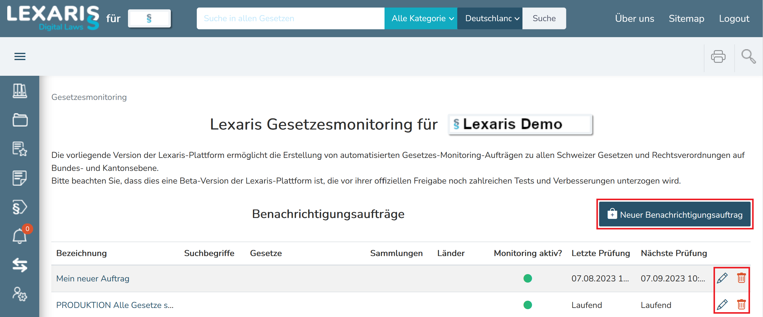Click the Gesetzesmonitoring breadcrumb
The width and height of the screenshot is (763, 317).
pos(89,97)
